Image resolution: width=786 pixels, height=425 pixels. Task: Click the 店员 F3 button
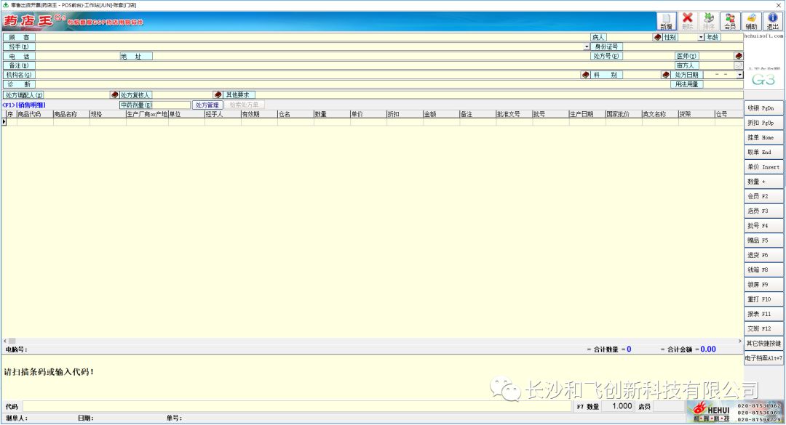(x=763, y=211)
